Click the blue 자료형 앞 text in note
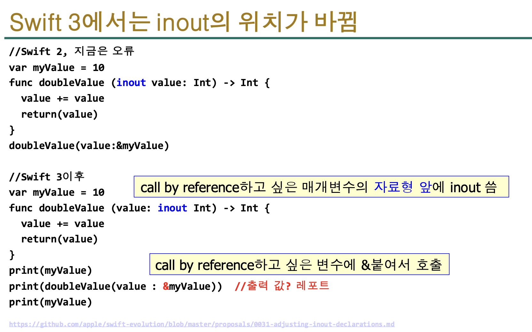 click(x=403, y=187)
